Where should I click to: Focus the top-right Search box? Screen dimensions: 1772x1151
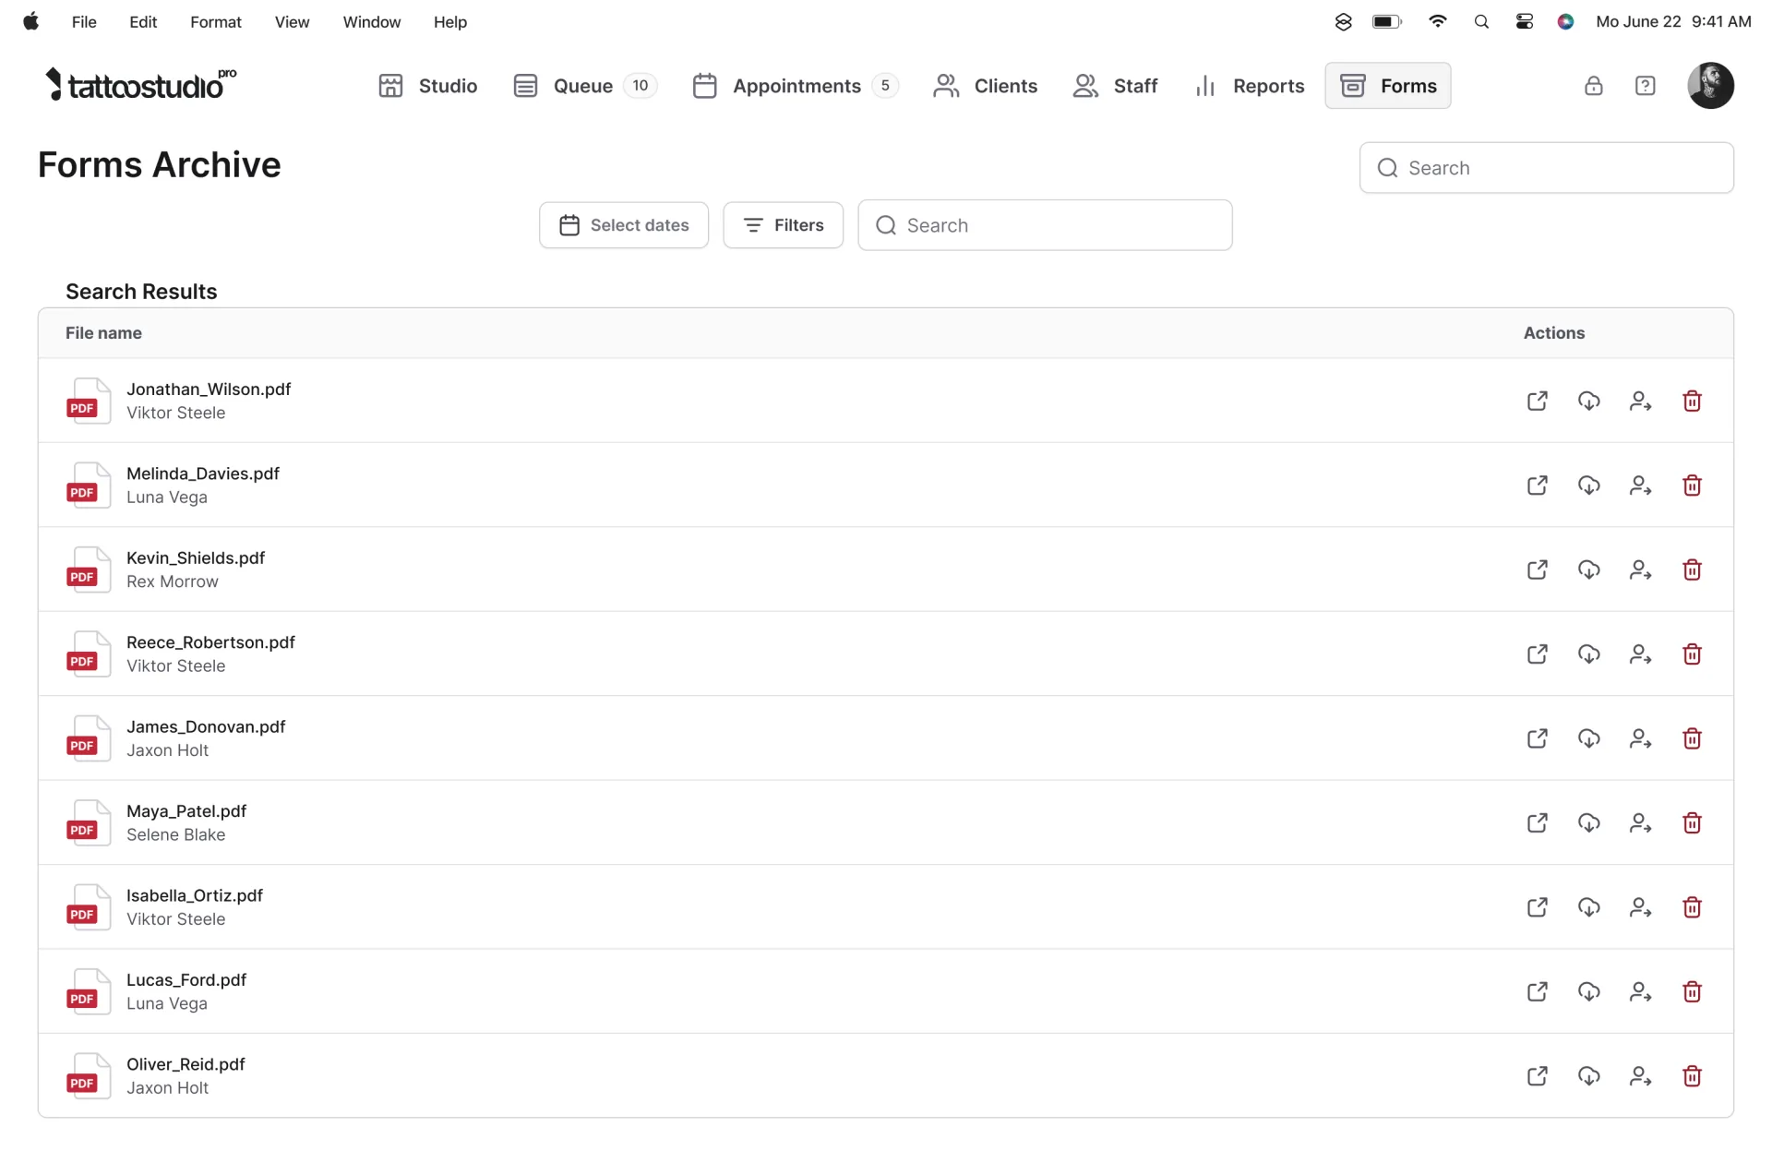coord(1546,168)
